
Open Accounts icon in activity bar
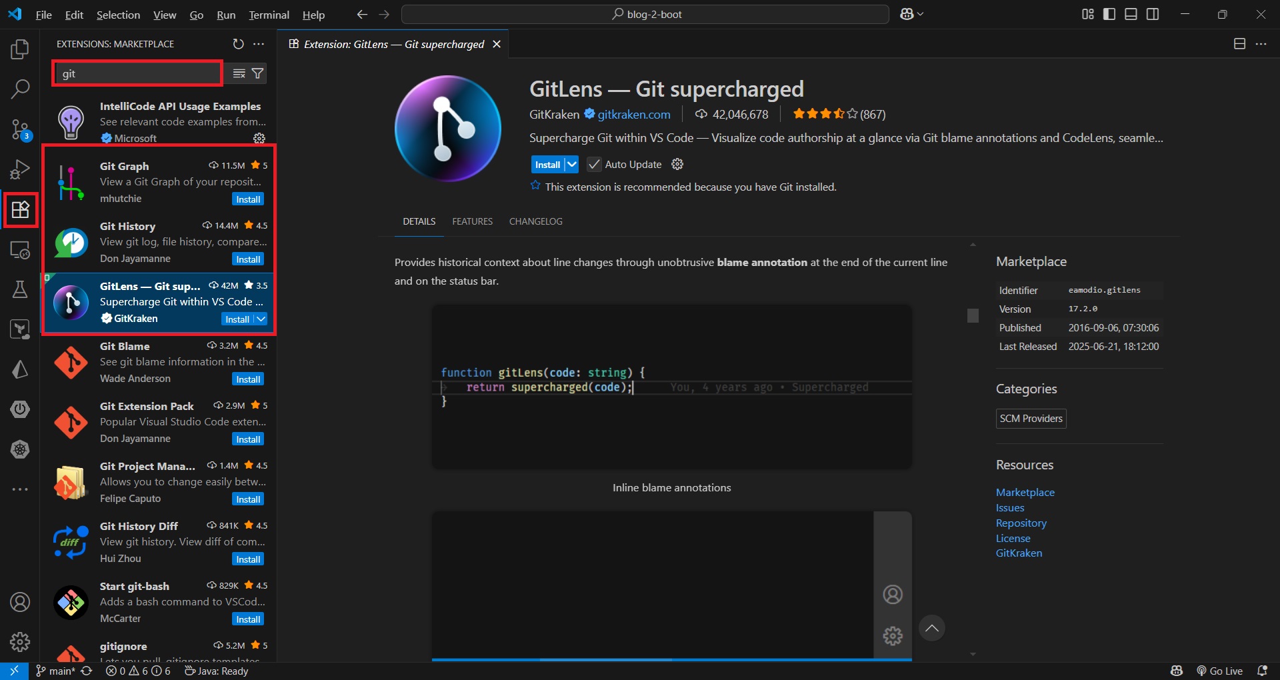tap(20, 602)
